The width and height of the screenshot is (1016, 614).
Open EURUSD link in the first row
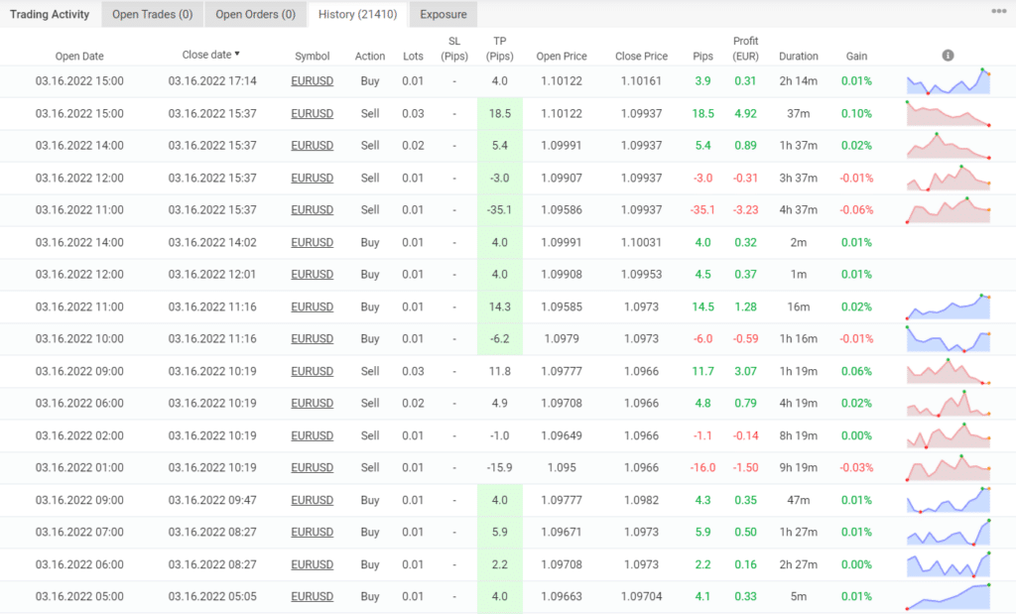(312, 80)
